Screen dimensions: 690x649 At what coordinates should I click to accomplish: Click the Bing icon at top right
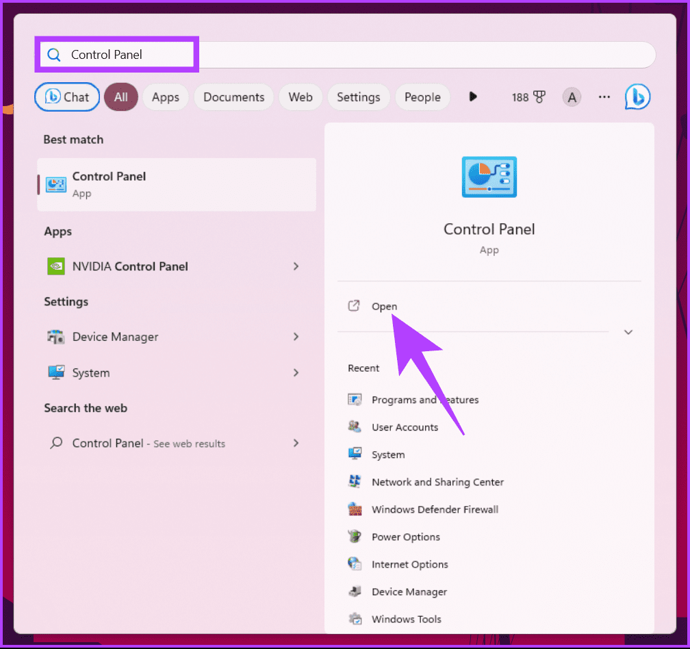coord(637,97)
